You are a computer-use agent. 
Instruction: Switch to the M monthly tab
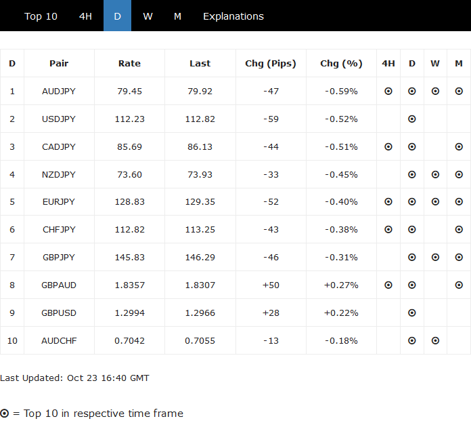pyautogui.click(x=177, y=16)
